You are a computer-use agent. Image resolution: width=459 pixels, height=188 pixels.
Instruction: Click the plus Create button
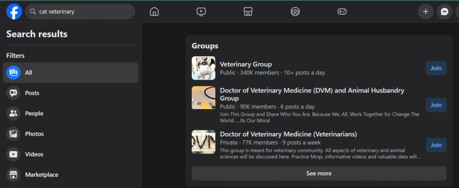pos(426,12)
